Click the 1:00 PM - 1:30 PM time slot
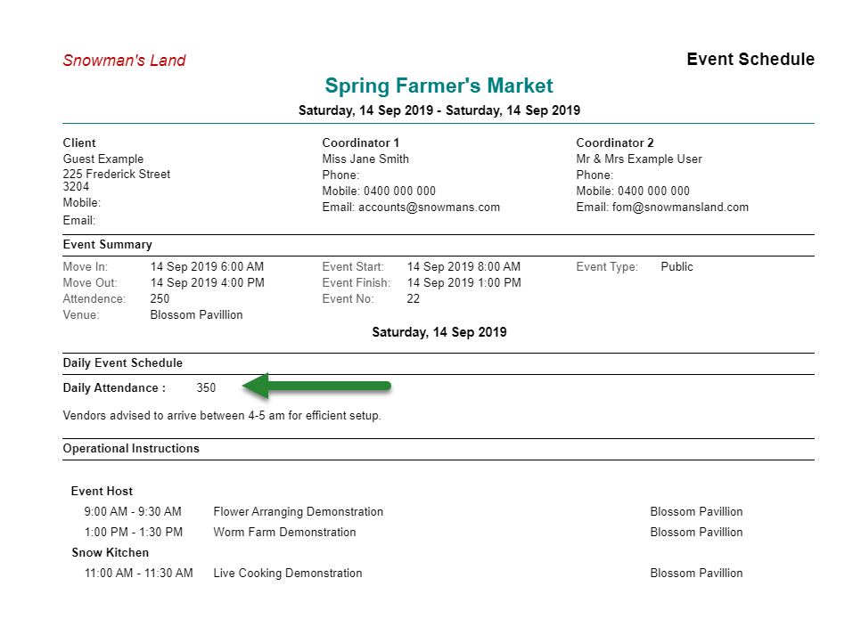853x627 pixels. (x=134, y=532)
